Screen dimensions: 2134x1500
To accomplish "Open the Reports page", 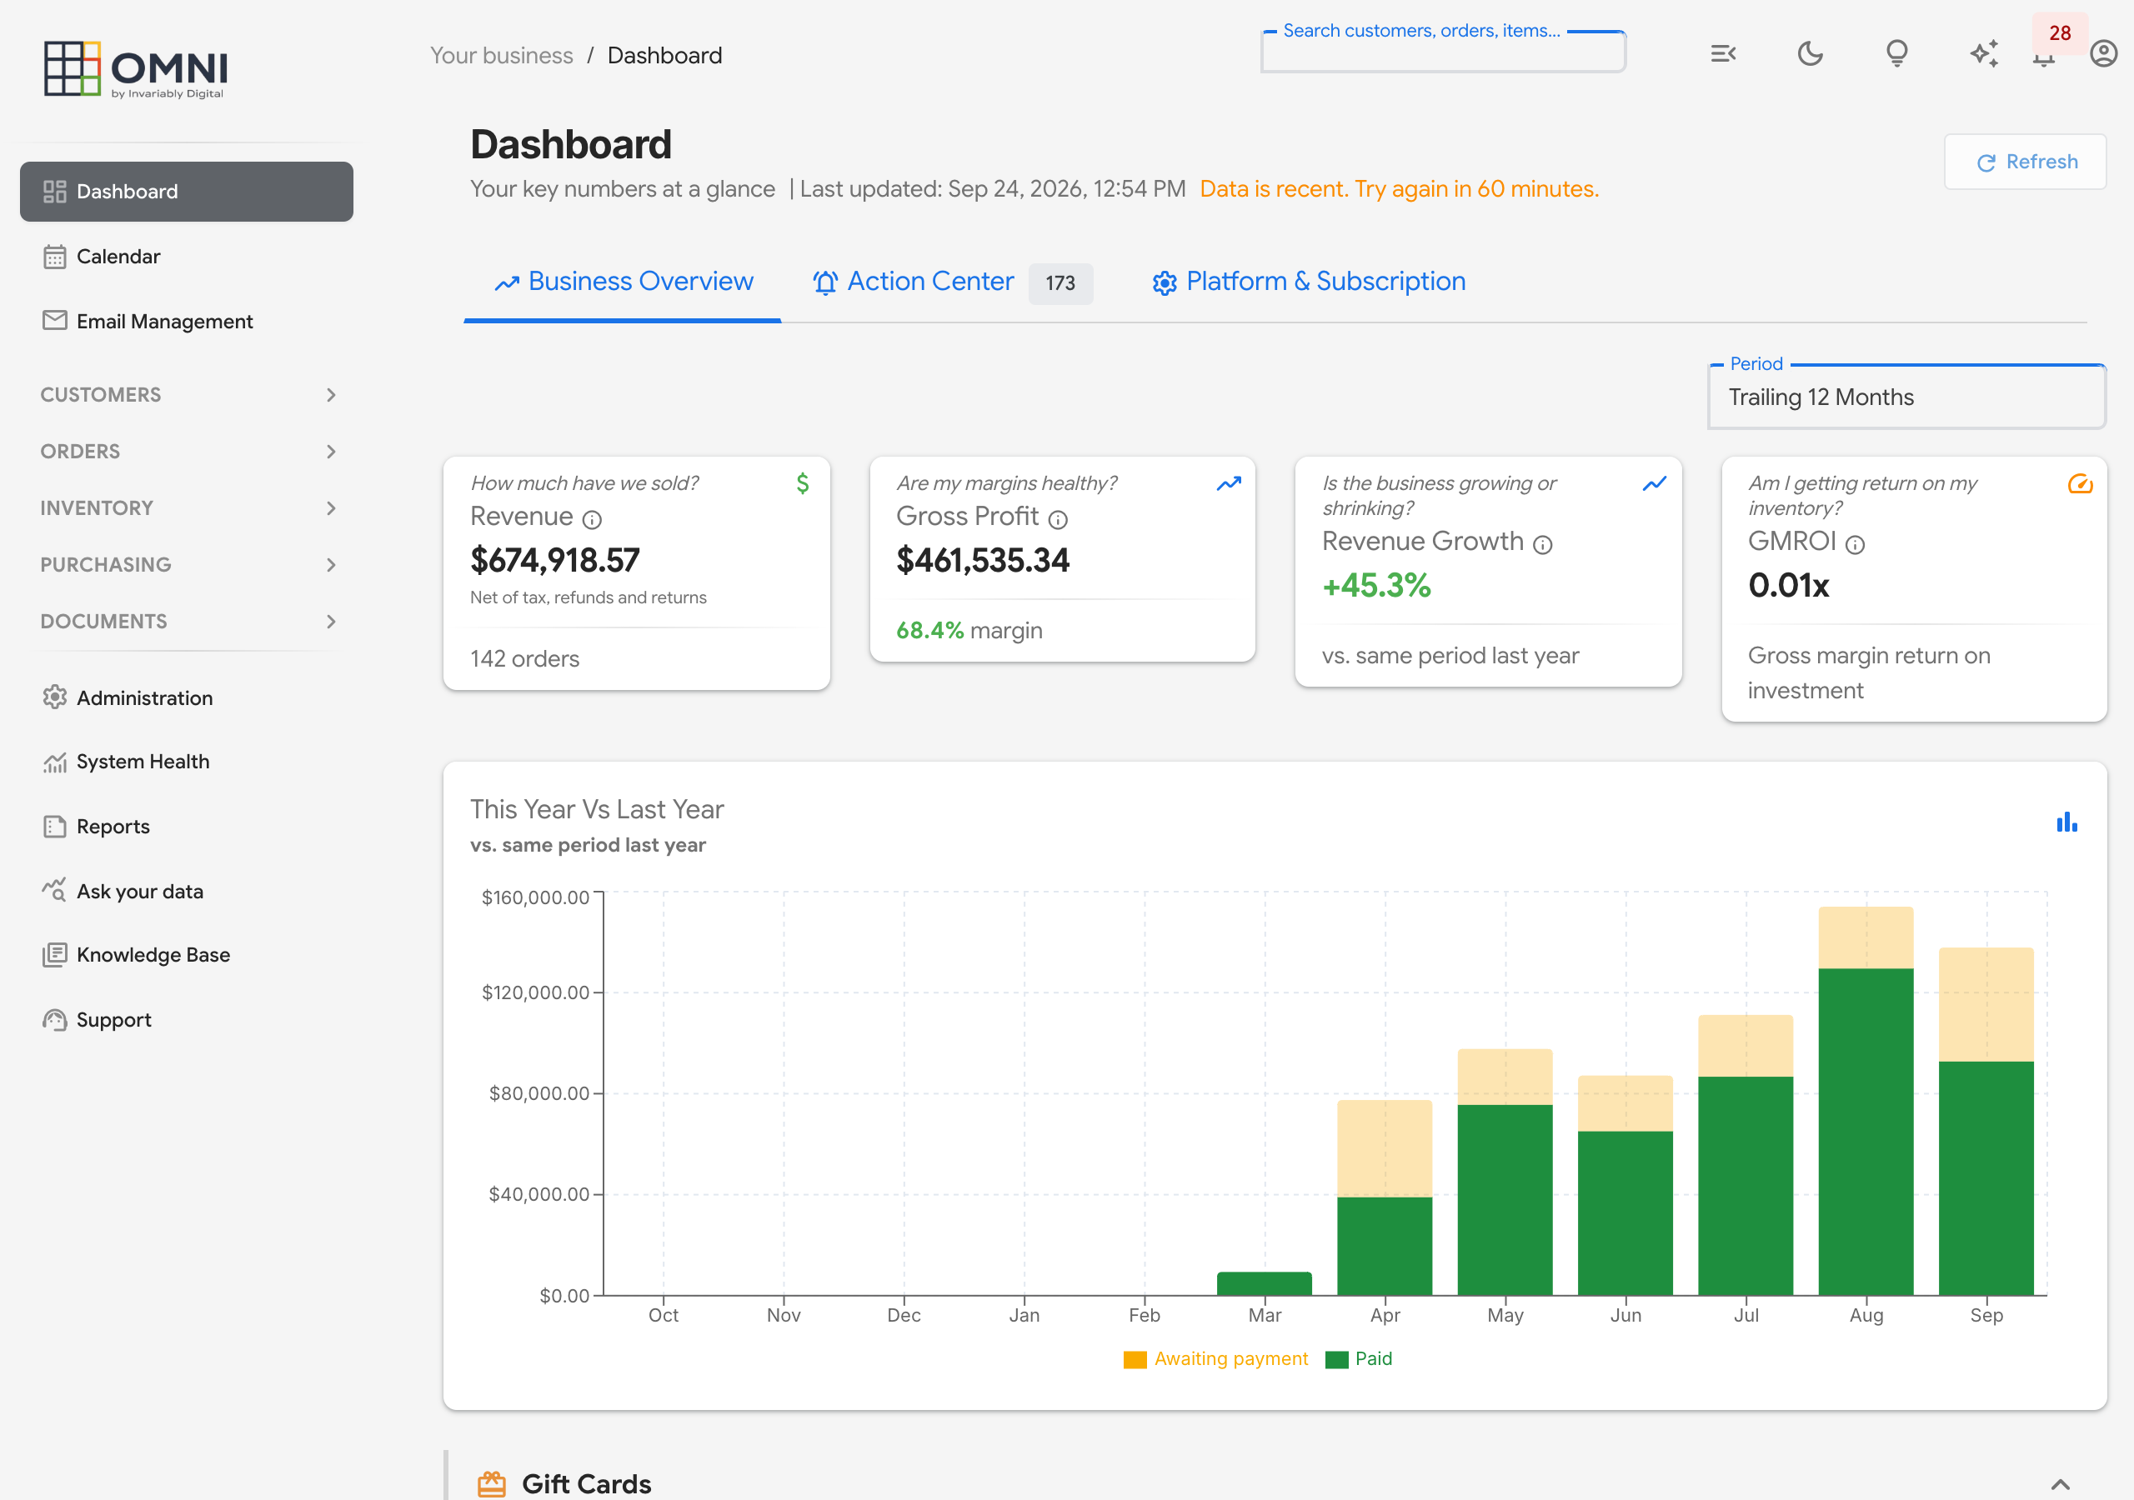I will pos(186,827).
